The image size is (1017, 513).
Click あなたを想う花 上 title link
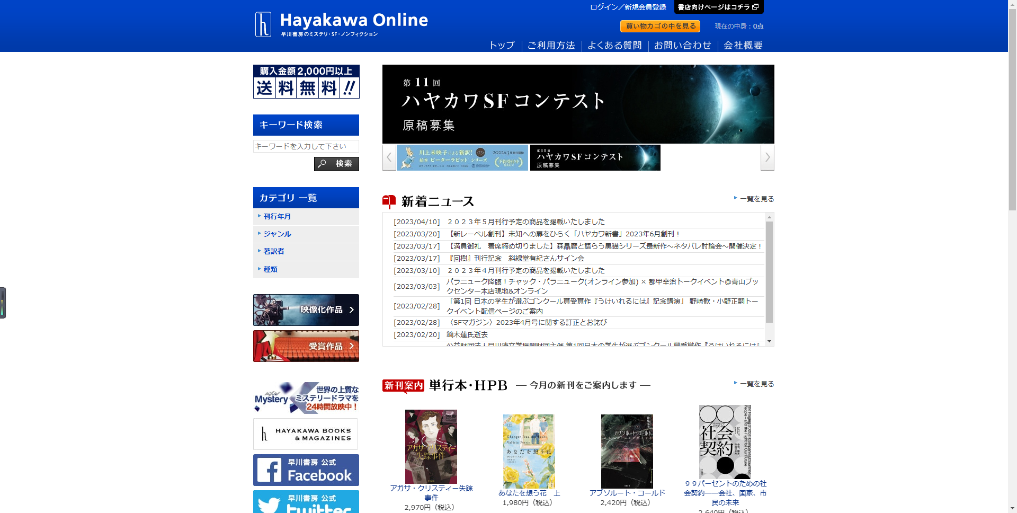click(529, 493)
